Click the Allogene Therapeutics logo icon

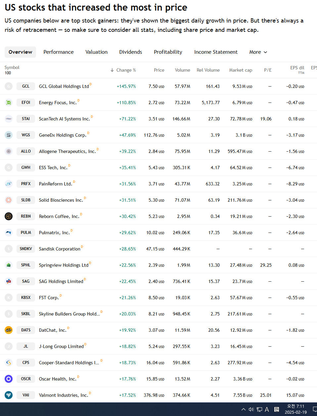pos(9,151)
